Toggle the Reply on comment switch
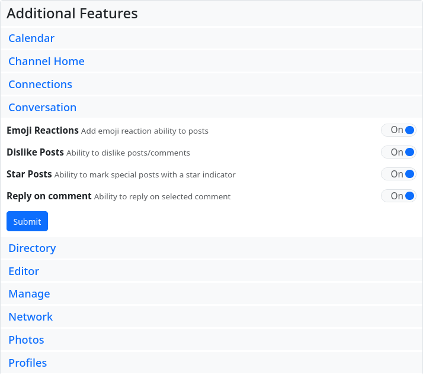 [x=398, y=196]
